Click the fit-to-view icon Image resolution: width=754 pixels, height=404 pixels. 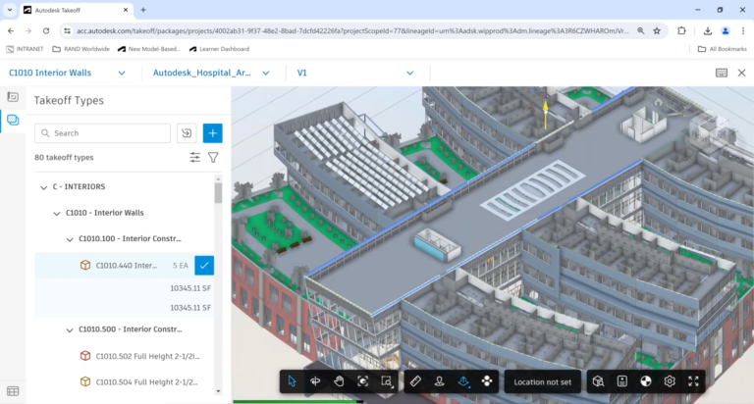362,381
